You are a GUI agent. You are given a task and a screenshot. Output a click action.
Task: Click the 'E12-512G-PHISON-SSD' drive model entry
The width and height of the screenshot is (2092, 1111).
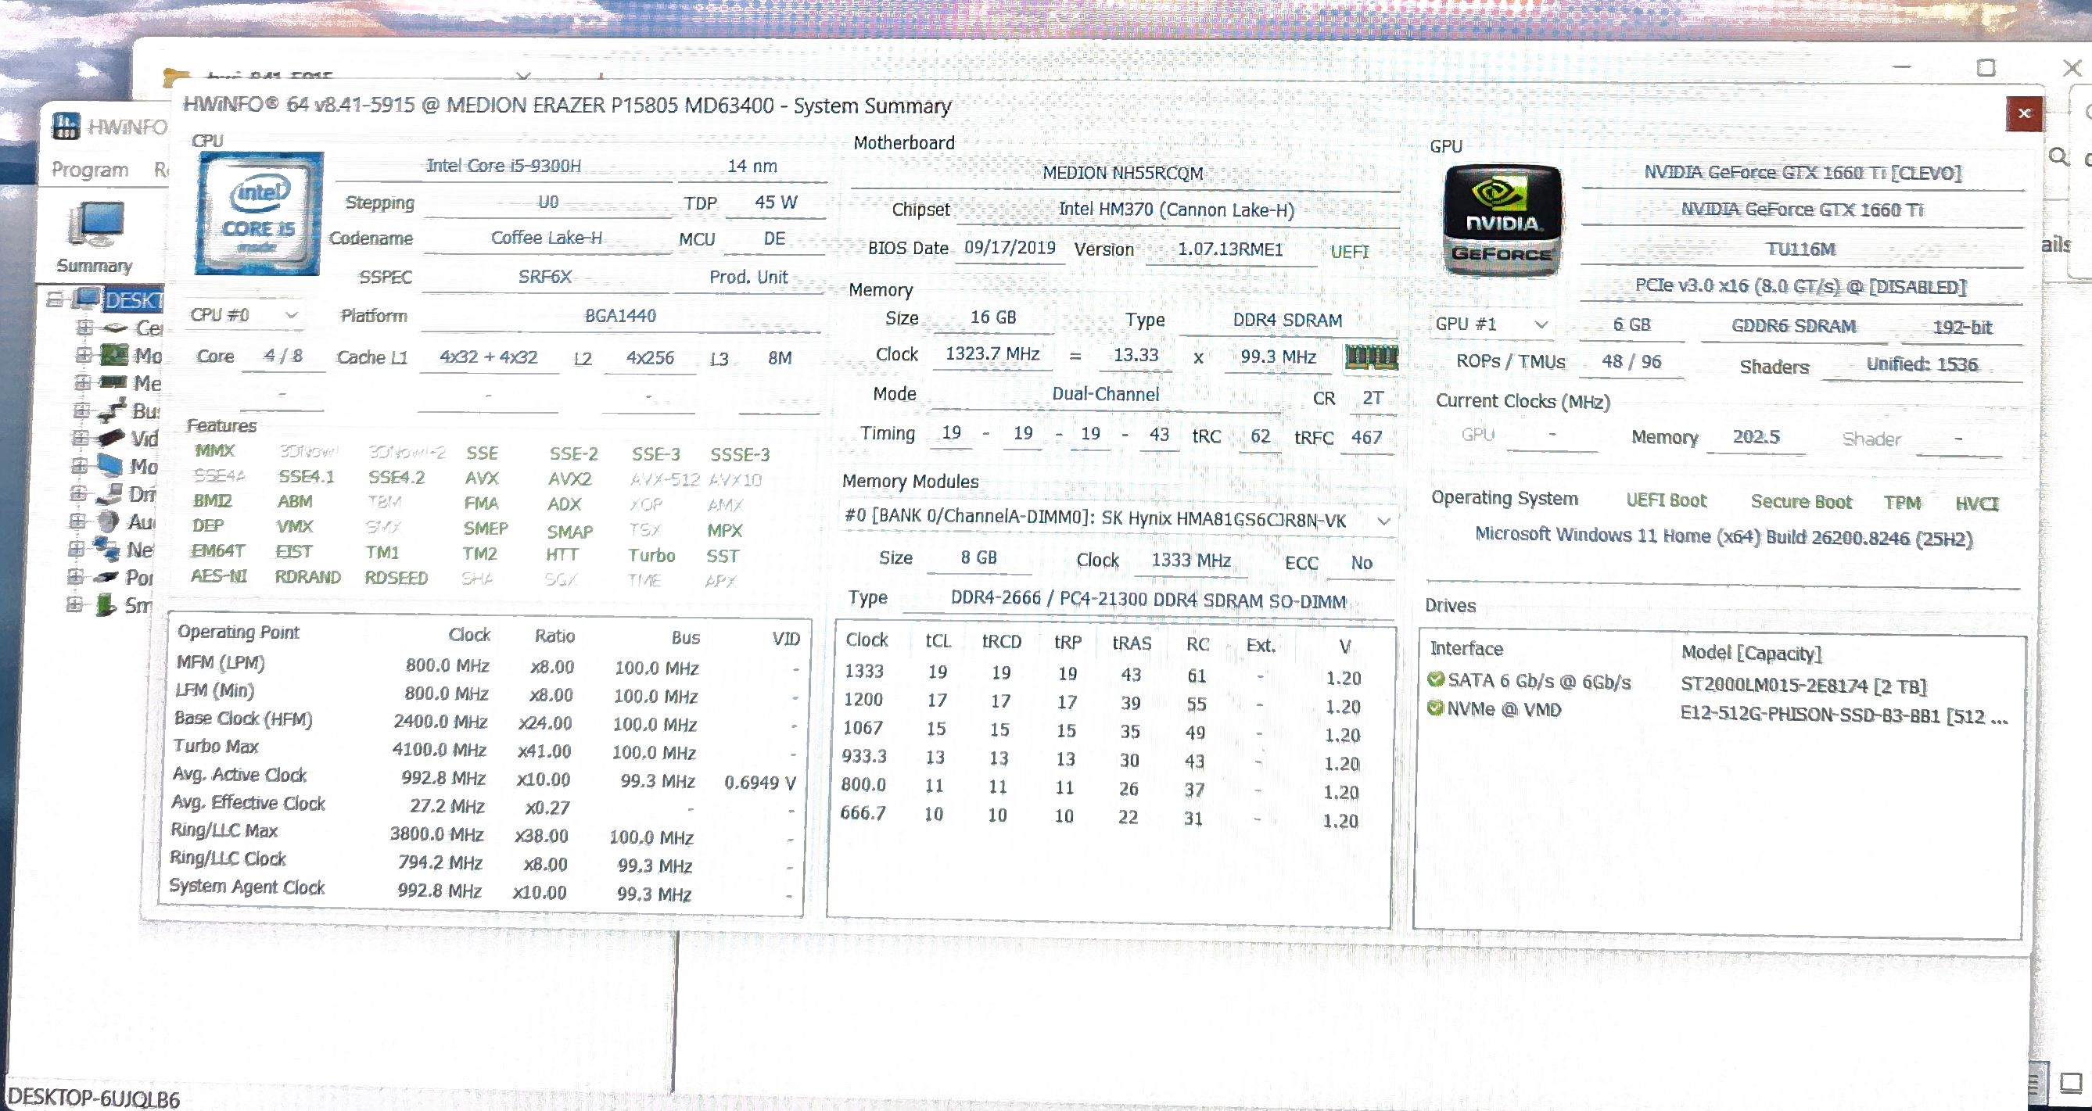1843,716
